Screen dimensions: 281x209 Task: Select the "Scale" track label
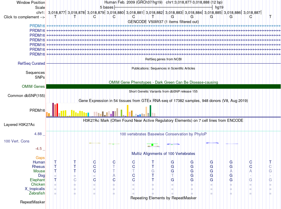pyautogui.click(x=40, y=7)
